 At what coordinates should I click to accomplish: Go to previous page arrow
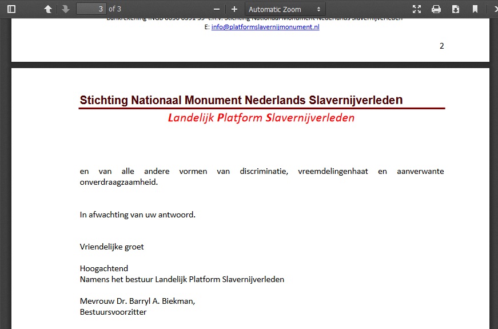[48, 9]
